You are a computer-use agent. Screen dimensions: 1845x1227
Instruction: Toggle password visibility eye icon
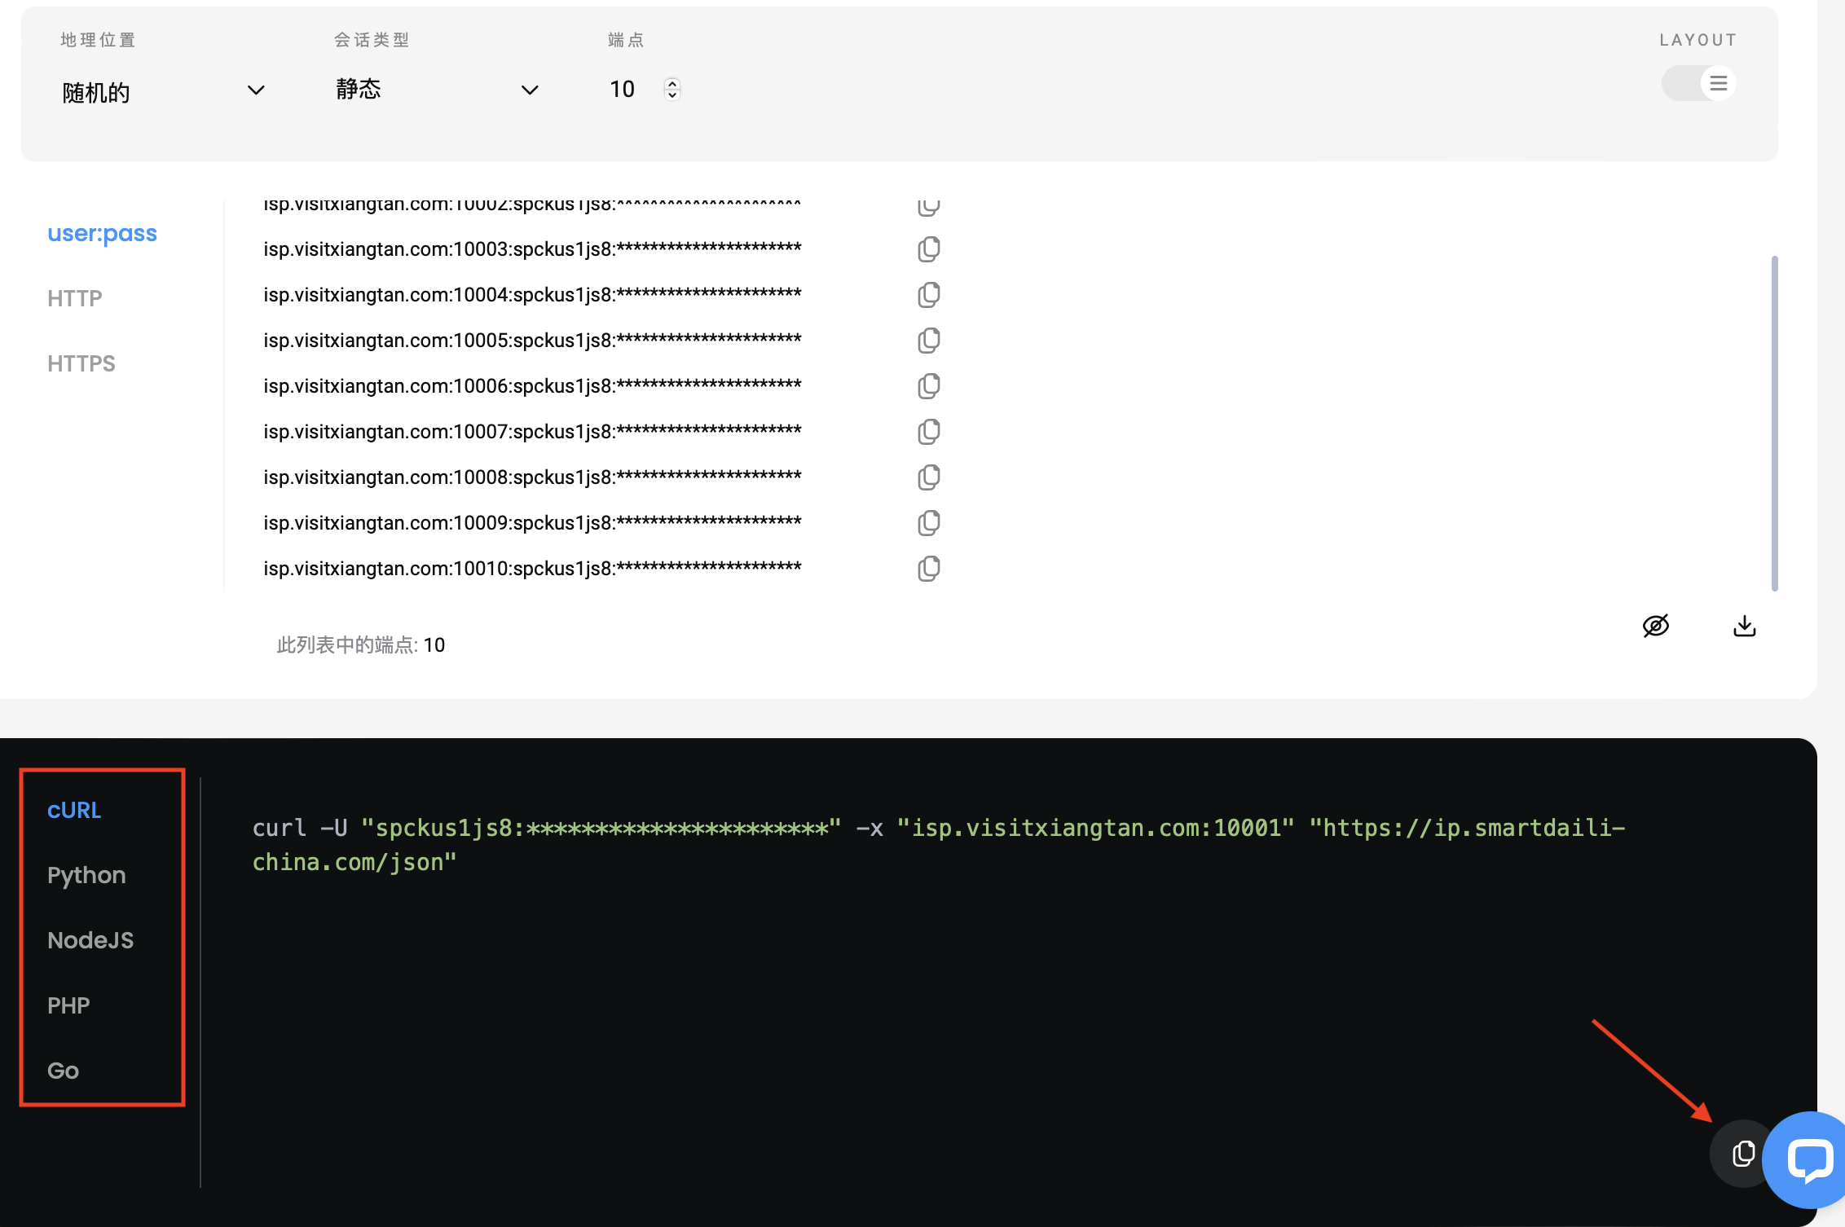[x=1656, y=626]
